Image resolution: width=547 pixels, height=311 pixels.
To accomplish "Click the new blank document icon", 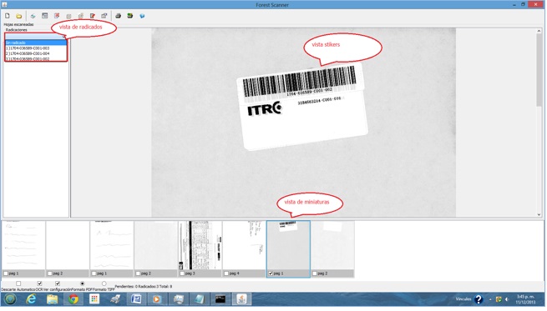I will tap(8, 16).
